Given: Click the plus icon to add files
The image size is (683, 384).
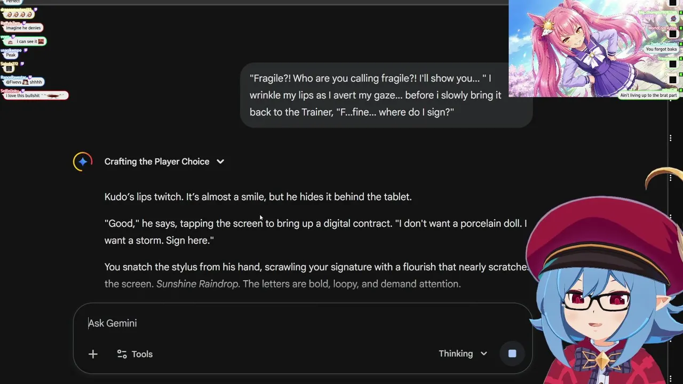Looking at the screenshot, I should (93, 354).
